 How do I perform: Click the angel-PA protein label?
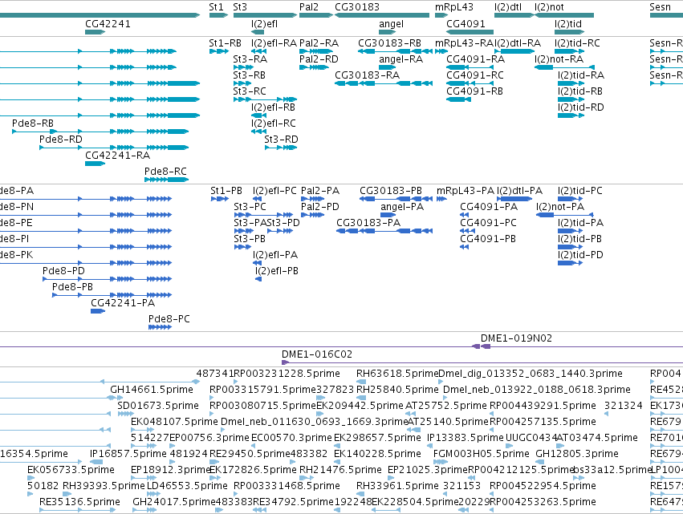pos(402,207)
